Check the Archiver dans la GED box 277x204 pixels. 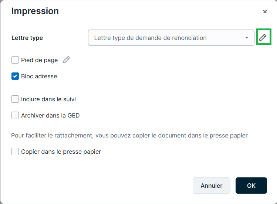(x=15, y=115)
